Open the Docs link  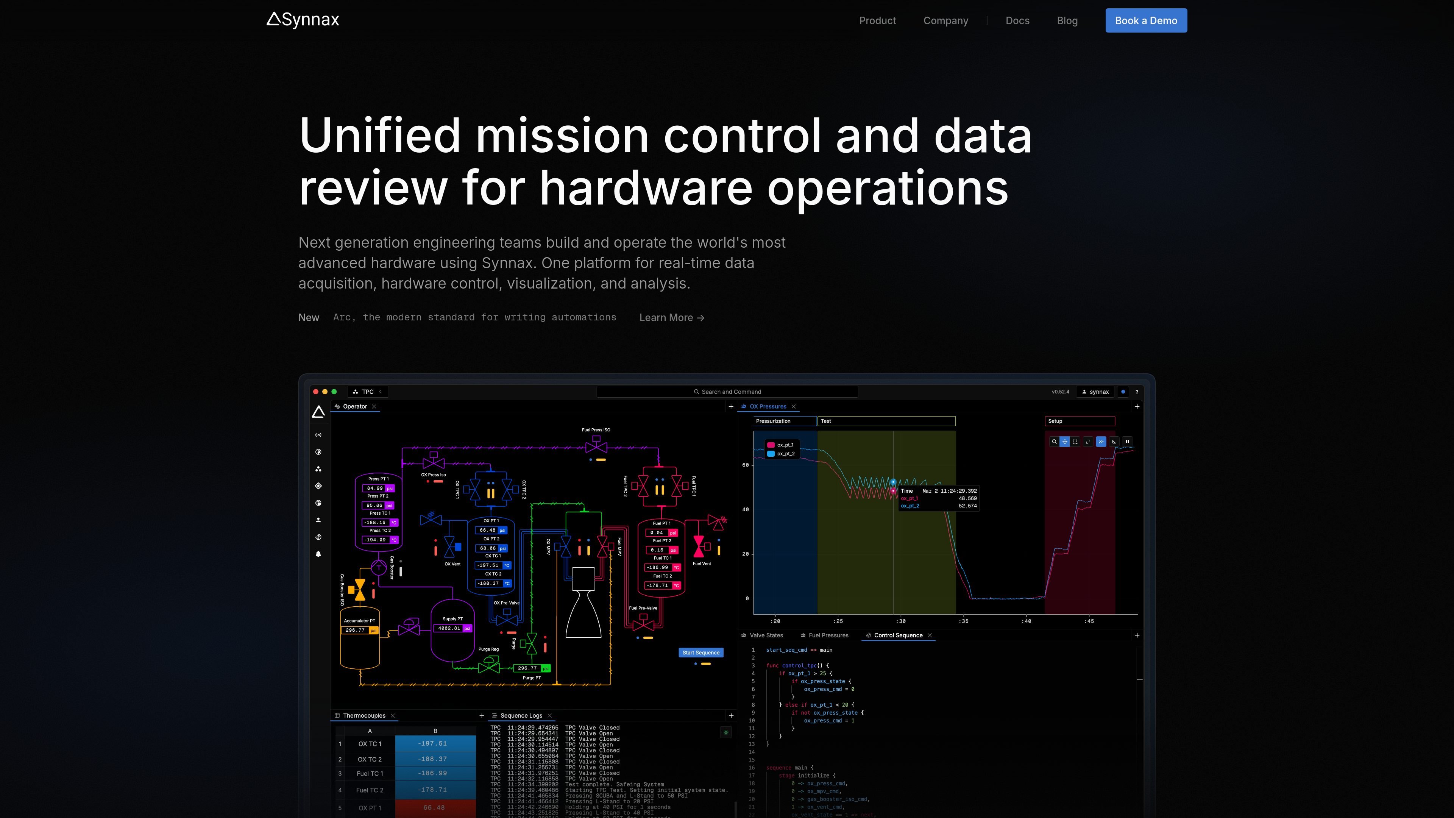pos(1017,21)
